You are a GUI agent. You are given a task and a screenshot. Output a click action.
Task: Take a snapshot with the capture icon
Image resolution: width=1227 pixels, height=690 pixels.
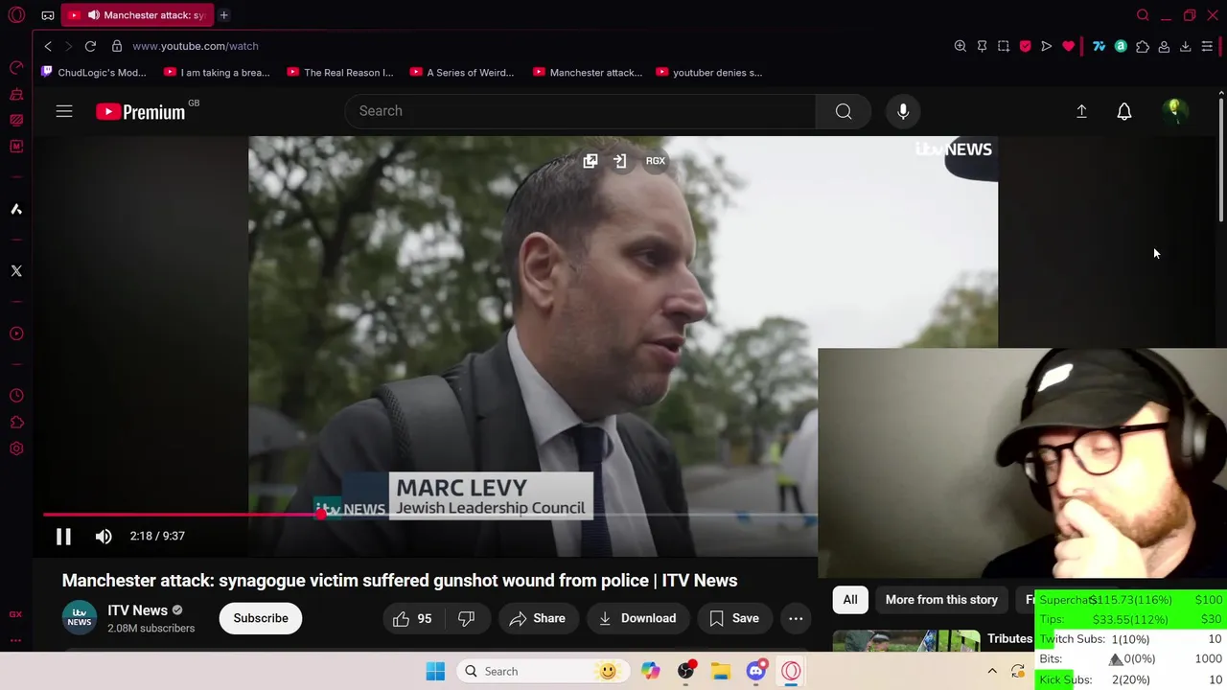(1004, 46)
